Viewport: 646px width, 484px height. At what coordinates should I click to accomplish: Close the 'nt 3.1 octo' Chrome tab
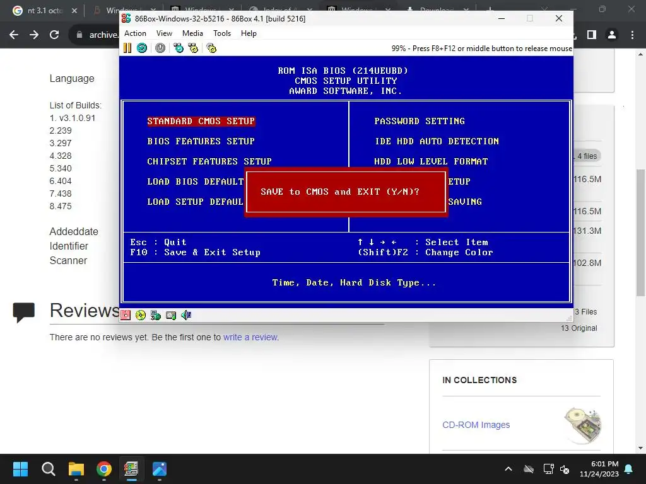tap(74, 11)
